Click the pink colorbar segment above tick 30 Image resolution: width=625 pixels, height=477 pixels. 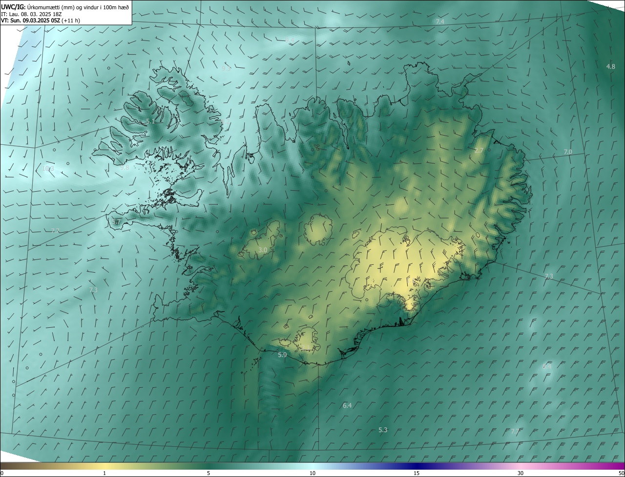(521, 466)
